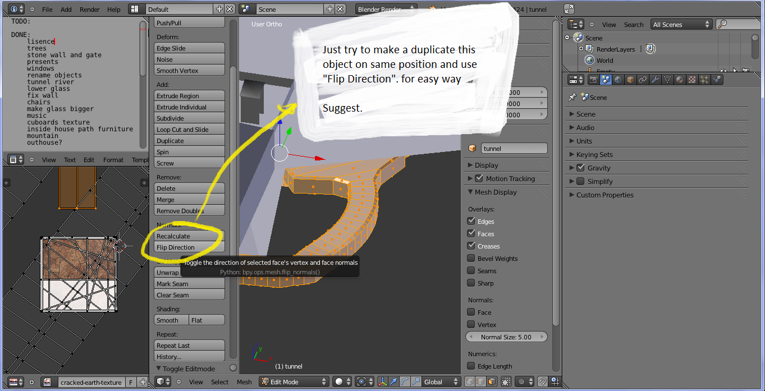Open the Object properties cube tab
Viewport: 765px width, 391px height.
tap(630, 80)
